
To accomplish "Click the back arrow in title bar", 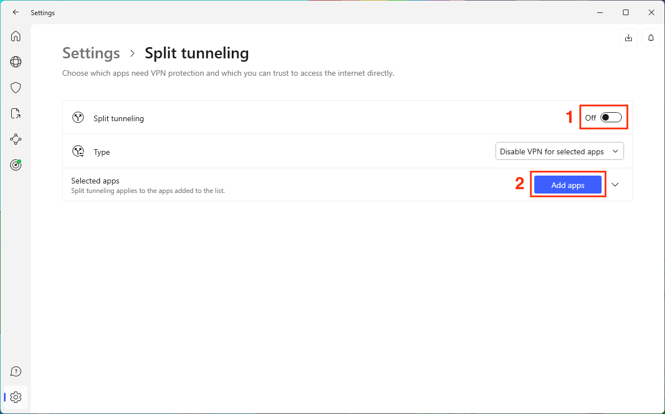I will (16, 12).
